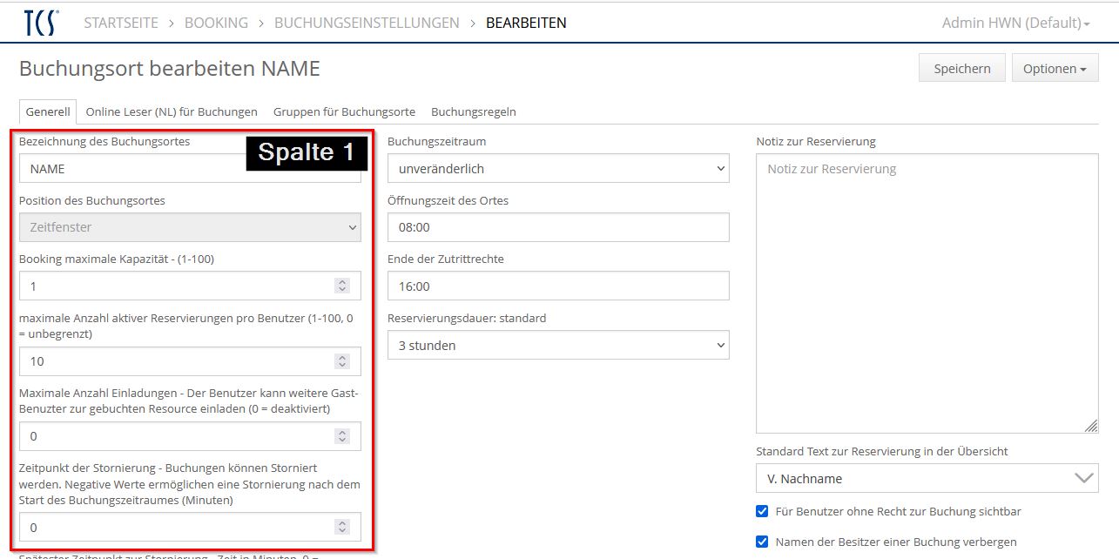The width and height of the screenshot is (1119, 559).
Task: Toggle 'Namen der Besitzer einer Buchung verbergen'
Action: point(763,542)
